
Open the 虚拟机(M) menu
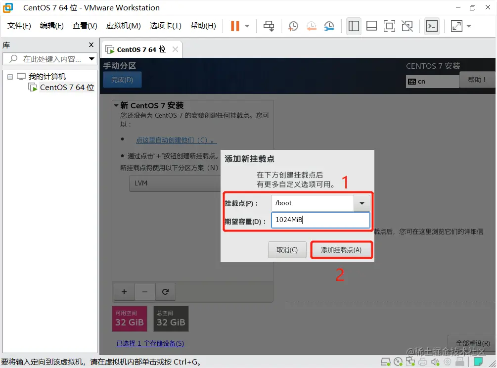123,25
